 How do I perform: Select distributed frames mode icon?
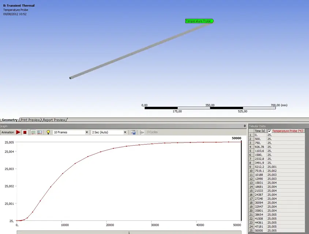(x=33, y=132)
